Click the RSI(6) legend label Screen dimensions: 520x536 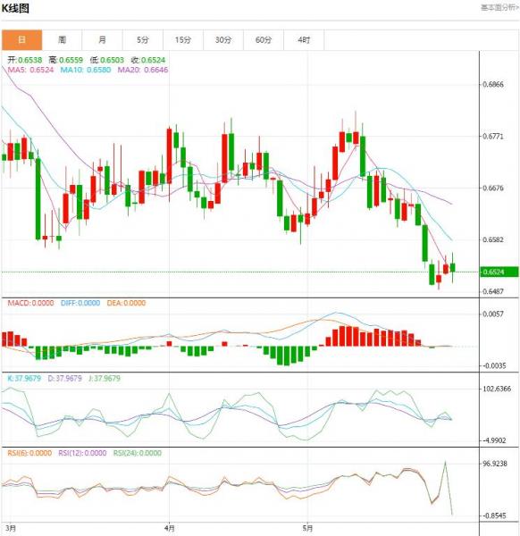[29, 453]
